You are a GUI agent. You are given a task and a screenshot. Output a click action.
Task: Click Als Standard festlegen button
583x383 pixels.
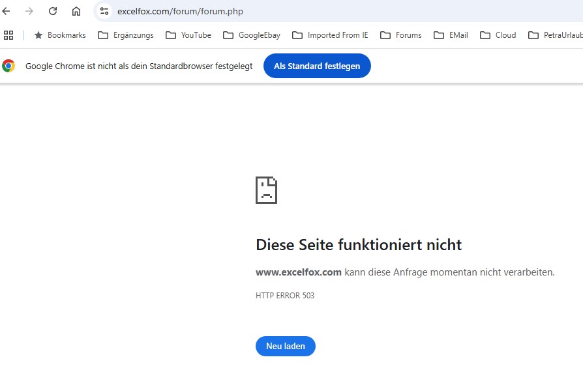317,66
